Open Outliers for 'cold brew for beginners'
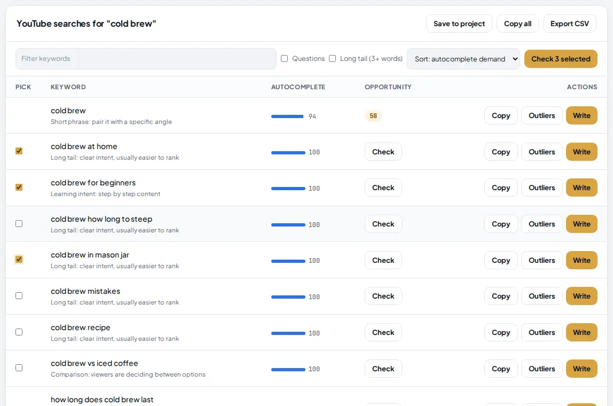The height and width of the screenshot is (406, 613). 541,188
